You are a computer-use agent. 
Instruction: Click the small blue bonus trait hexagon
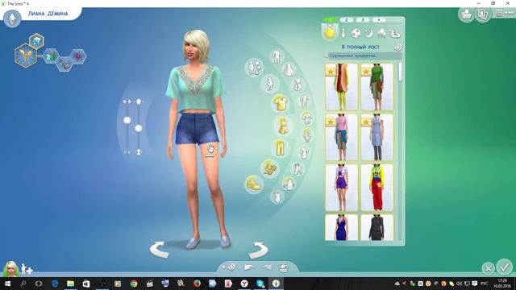[36, 41]
